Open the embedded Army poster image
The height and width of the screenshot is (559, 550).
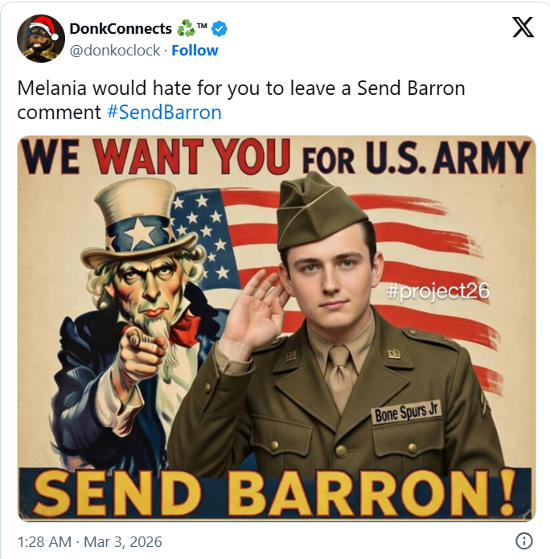pos(277,328)
